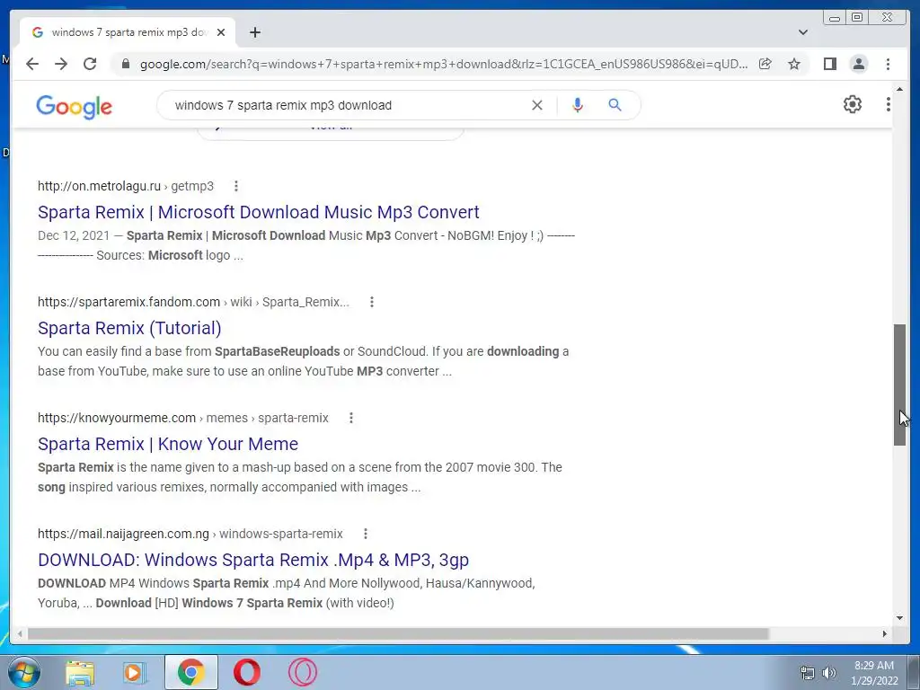The image size is (920, 690).
Task: Go forward to next page
Action: pyautogui.click(x=61, y=64)
